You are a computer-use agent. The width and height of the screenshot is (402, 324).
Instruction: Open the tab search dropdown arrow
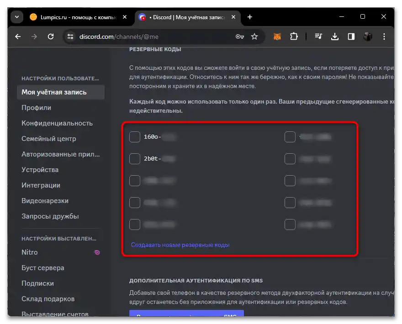tap(17, 17)
